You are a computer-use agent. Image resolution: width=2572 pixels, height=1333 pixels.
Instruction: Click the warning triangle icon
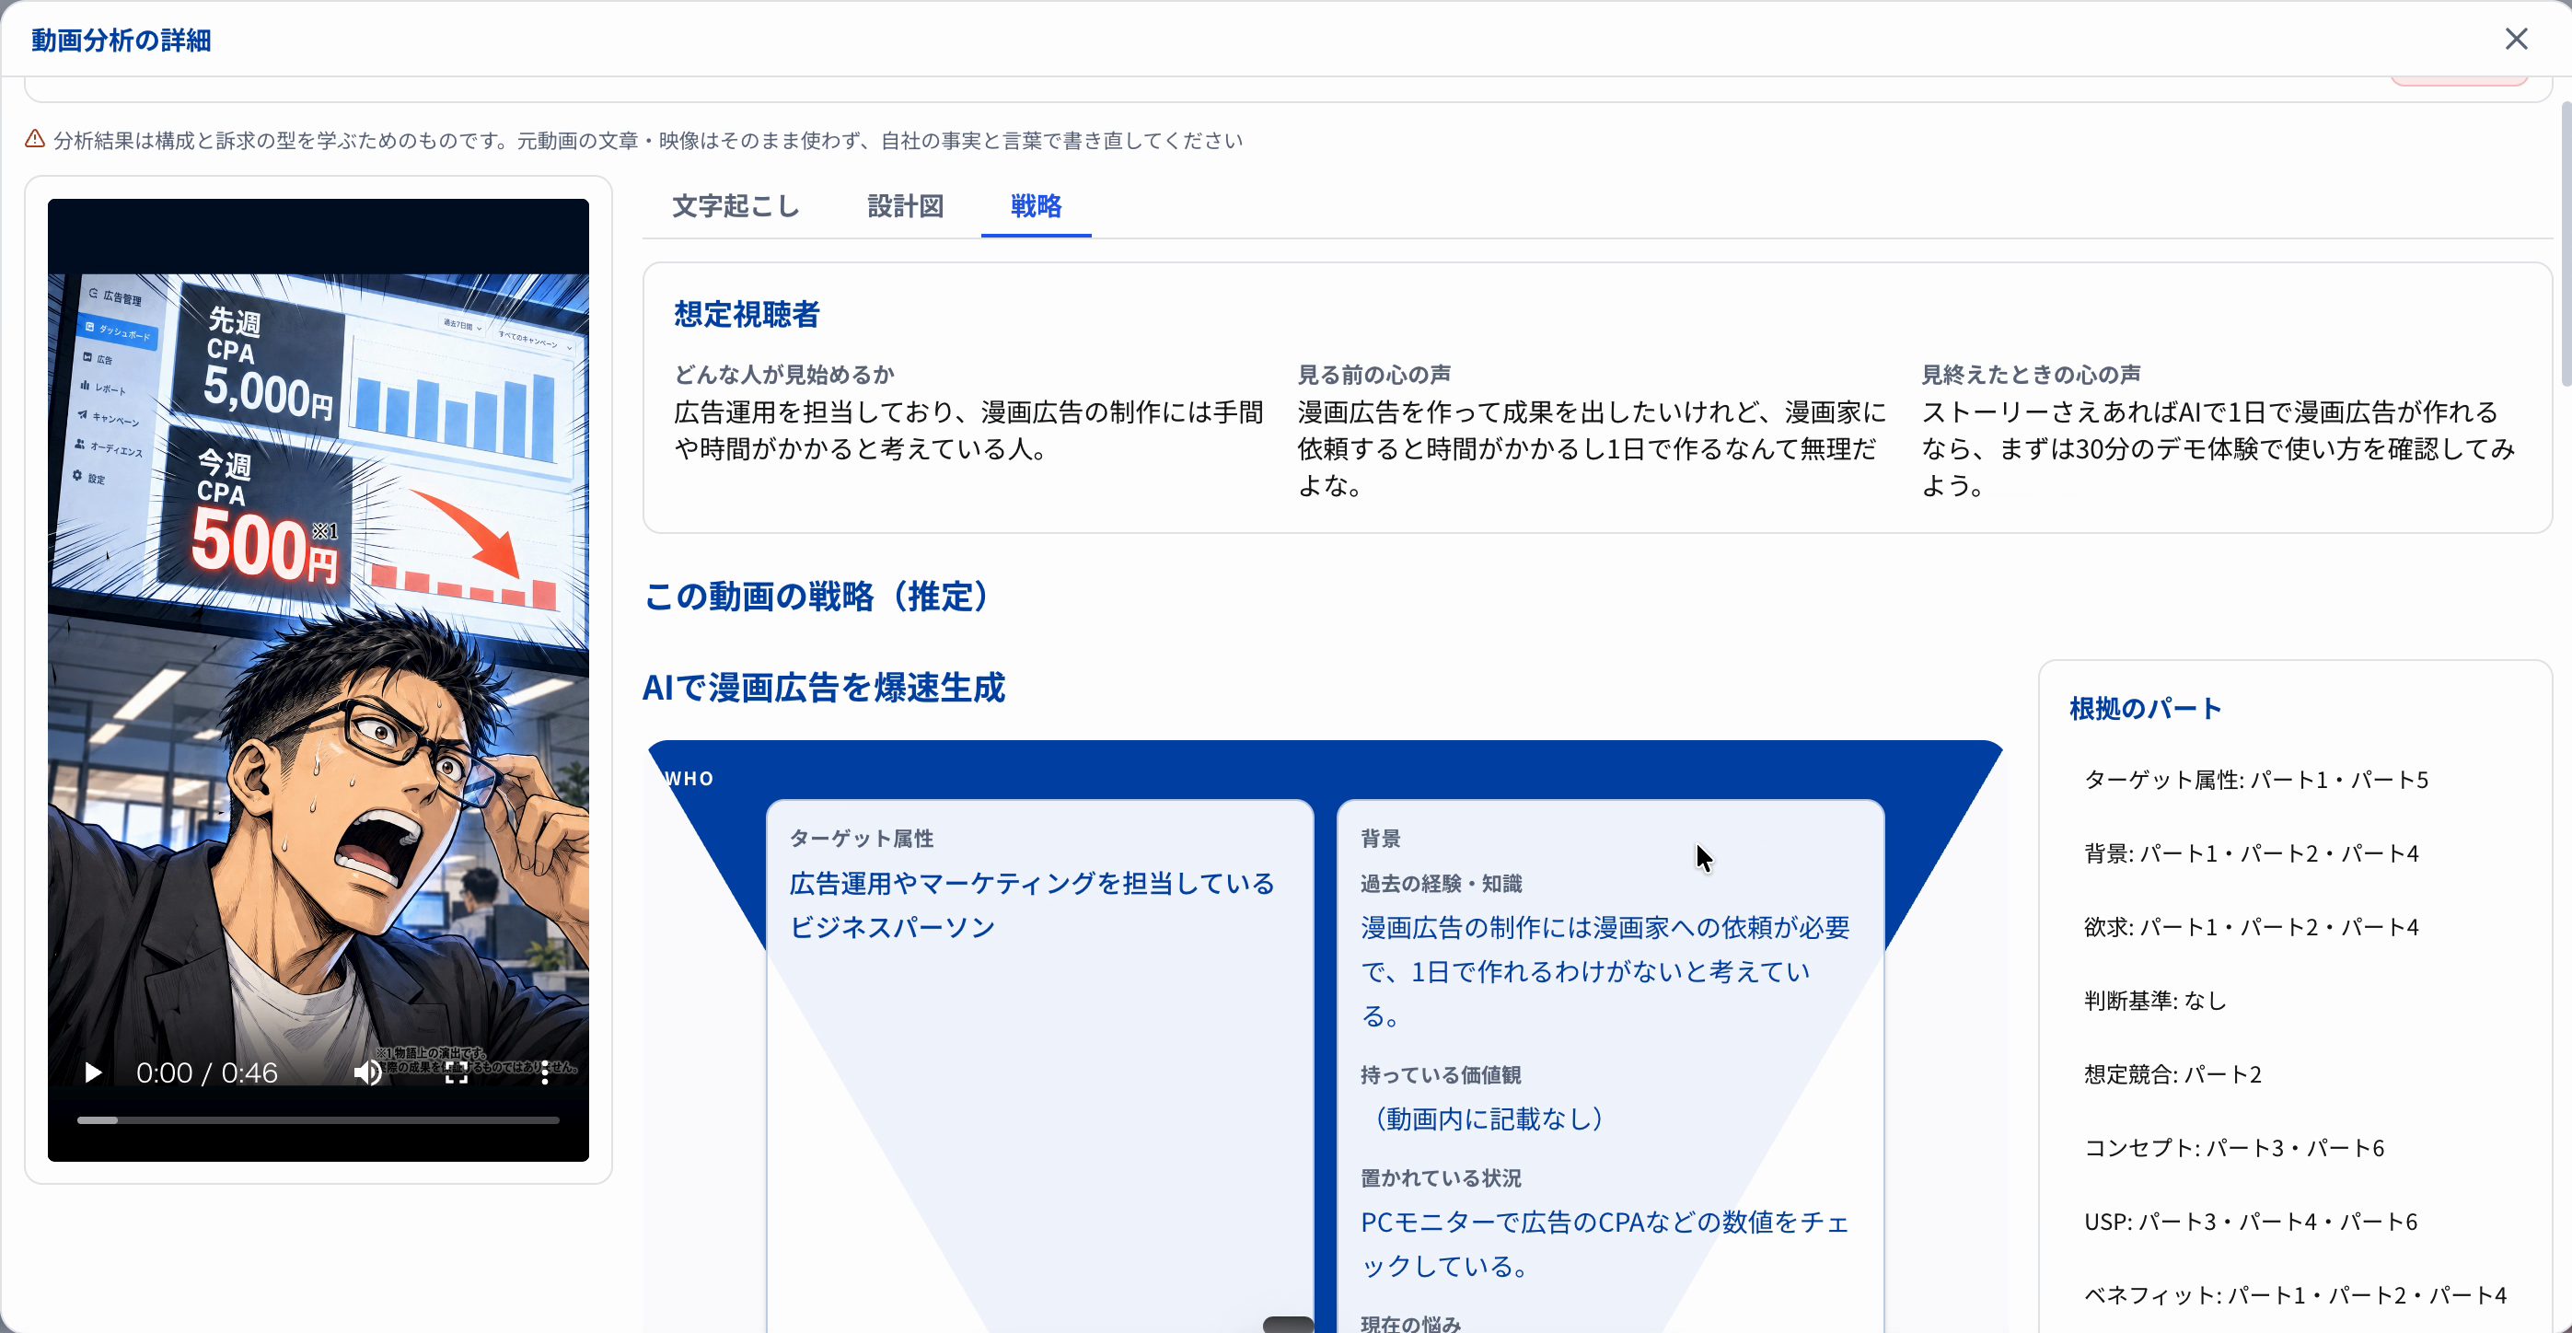[x=35, y=140]
